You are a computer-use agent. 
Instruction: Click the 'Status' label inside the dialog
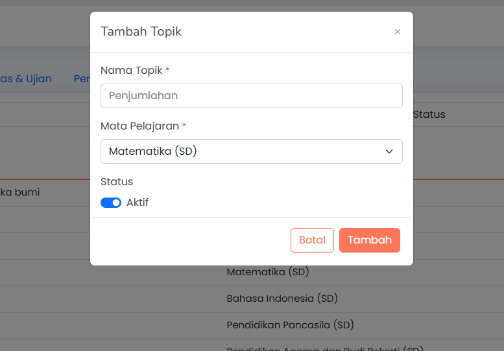tap(117, 181)
